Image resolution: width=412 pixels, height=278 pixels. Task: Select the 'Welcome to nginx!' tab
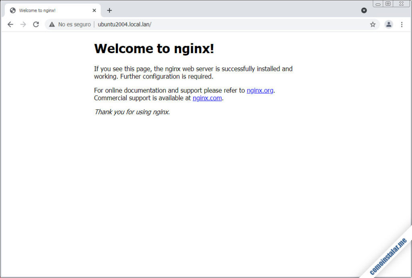pyautogui.click(x=44, y=10)
